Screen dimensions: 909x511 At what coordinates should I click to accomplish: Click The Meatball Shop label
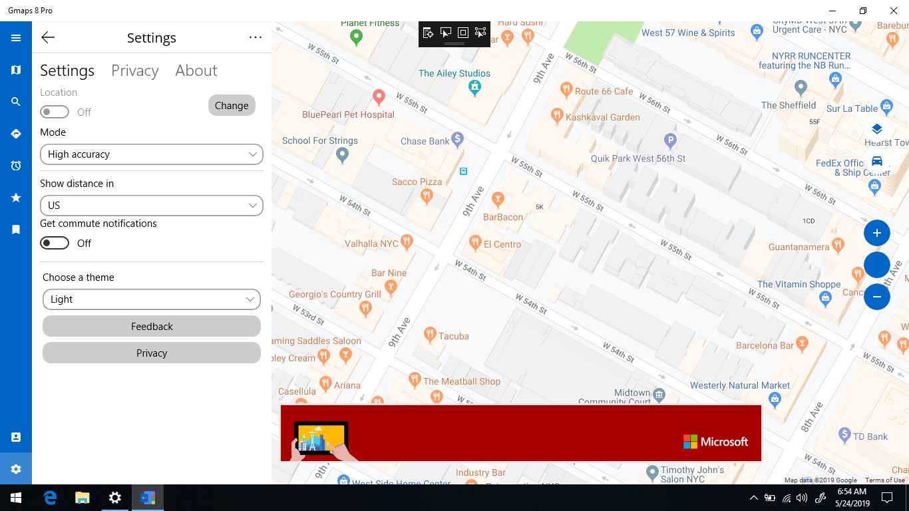coord(462,381)
